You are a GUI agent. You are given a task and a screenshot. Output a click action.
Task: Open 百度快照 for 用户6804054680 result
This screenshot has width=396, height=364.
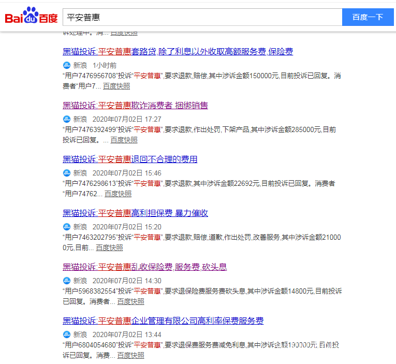130,355
